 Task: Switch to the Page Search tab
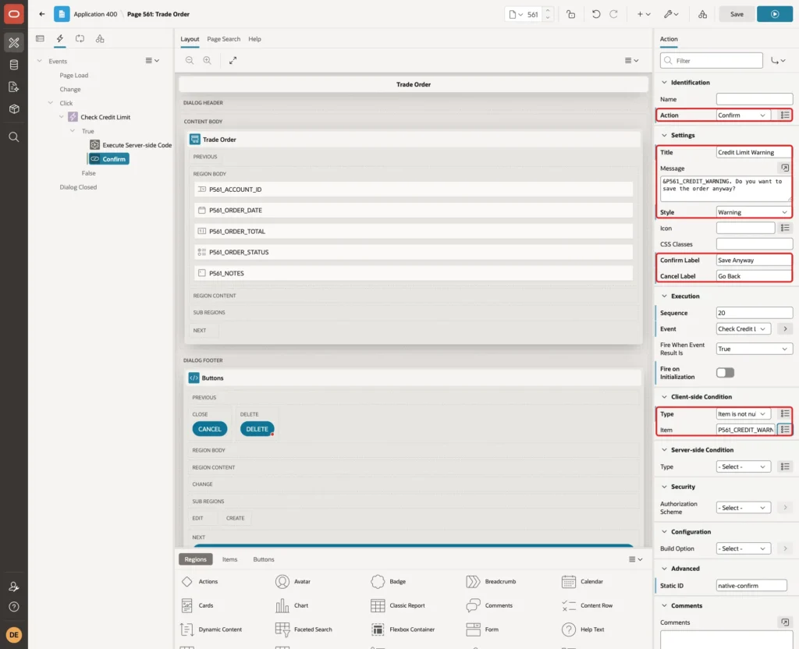pos(223,39)
